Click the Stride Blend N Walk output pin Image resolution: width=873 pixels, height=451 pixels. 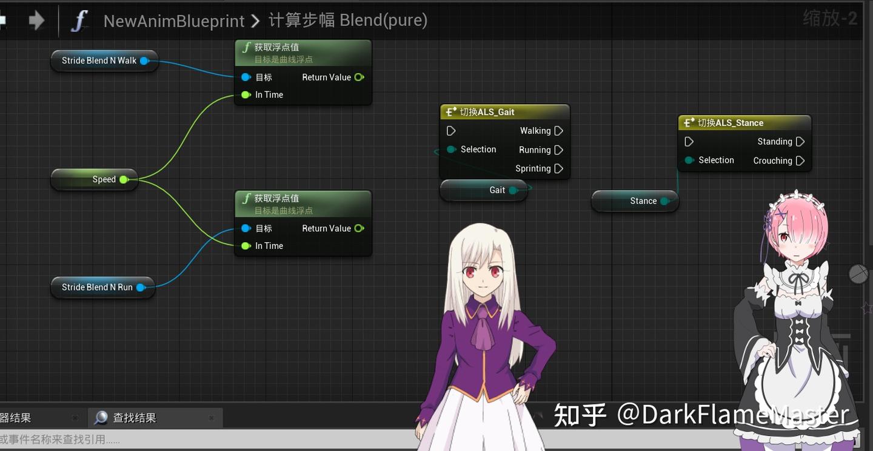[x=144, y=61]
